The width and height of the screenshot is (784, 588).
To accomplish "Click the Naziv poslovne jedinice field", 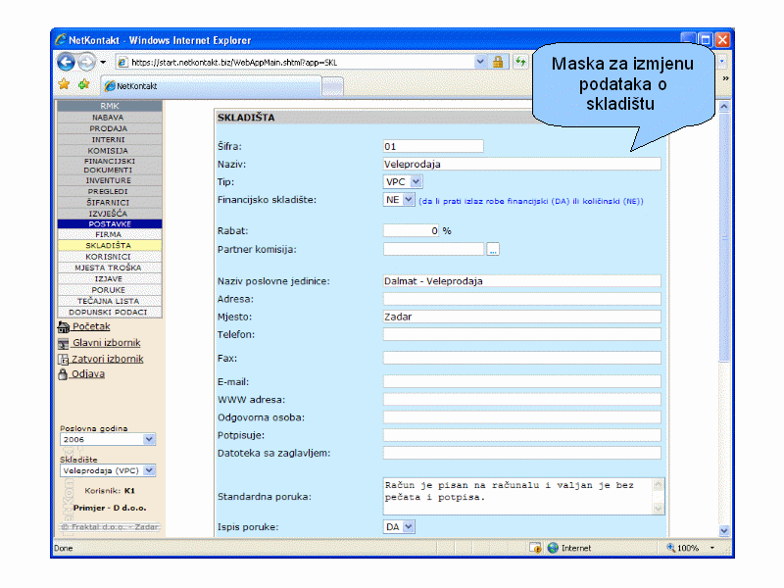I will 522,281.
